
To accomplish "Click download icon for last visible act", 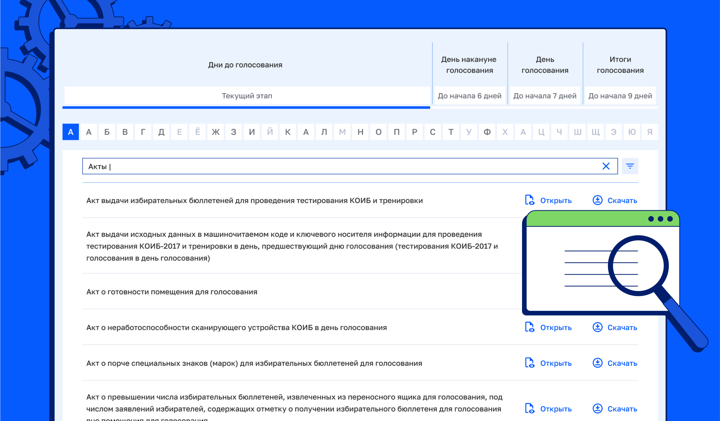I will (597, 408).
